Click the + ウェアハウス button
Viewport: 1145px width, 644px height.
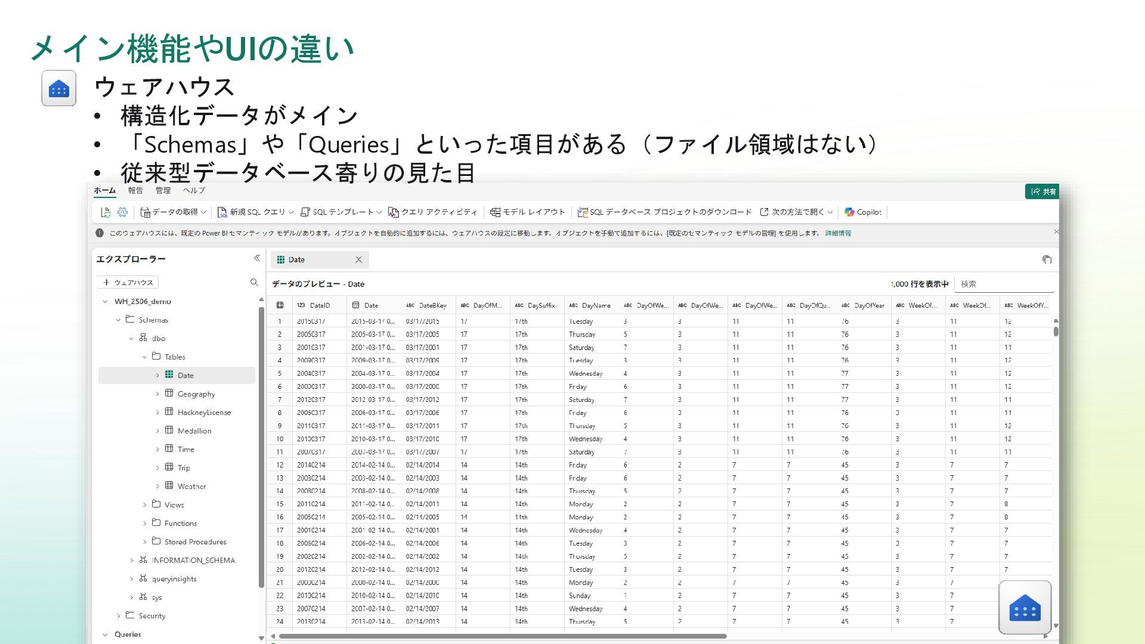pyautogui.click(x=128, y=282)
